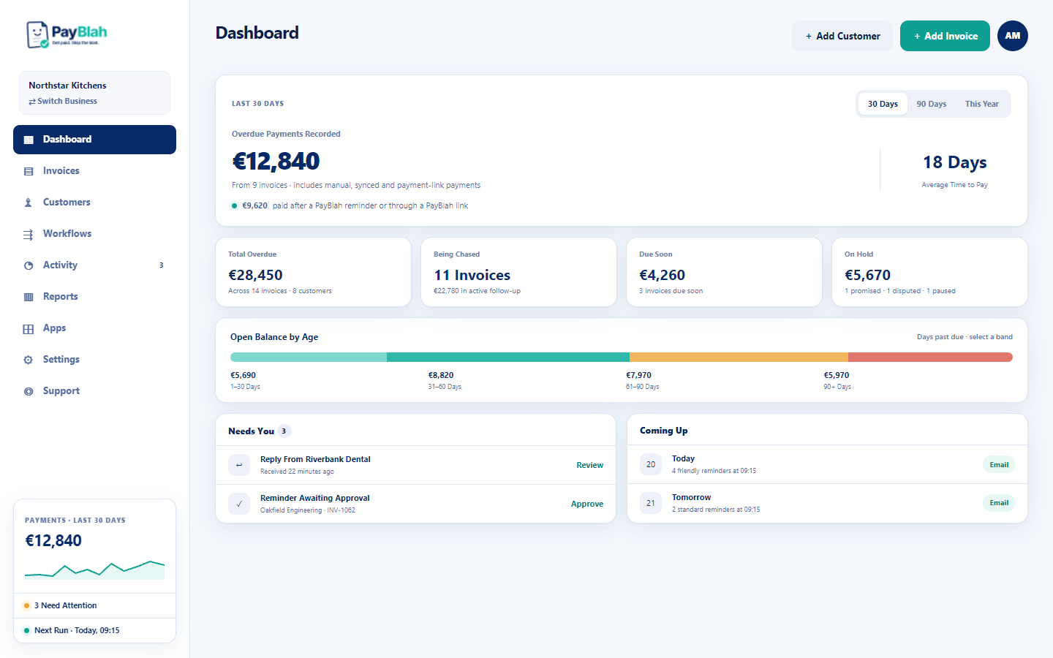
Task: Click the Add Invoice button
Action: [945, 36]
